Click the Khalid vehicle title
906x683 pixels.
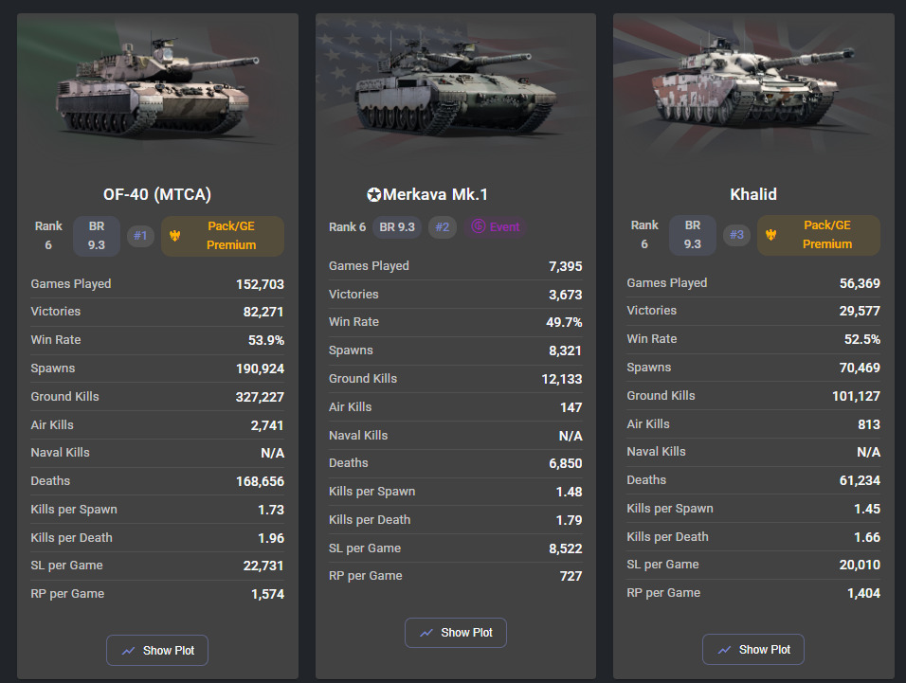point(753,194)
